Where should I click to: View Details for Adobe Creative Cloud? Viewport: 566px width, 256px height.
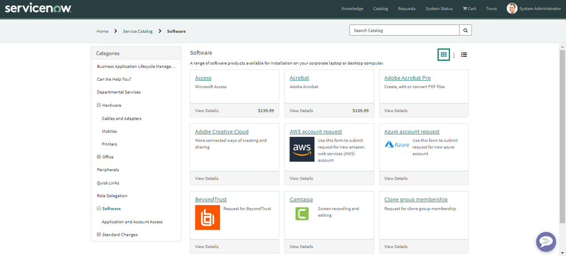(x=207, y=178)
